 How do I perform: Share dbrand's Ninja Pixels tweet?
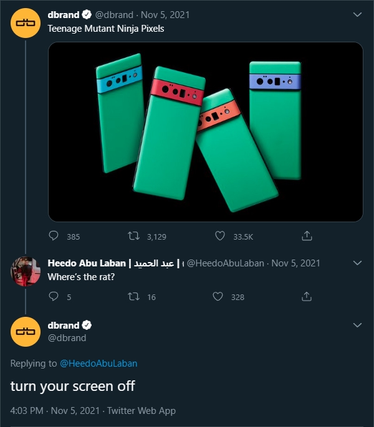click(x=307, y=236)
